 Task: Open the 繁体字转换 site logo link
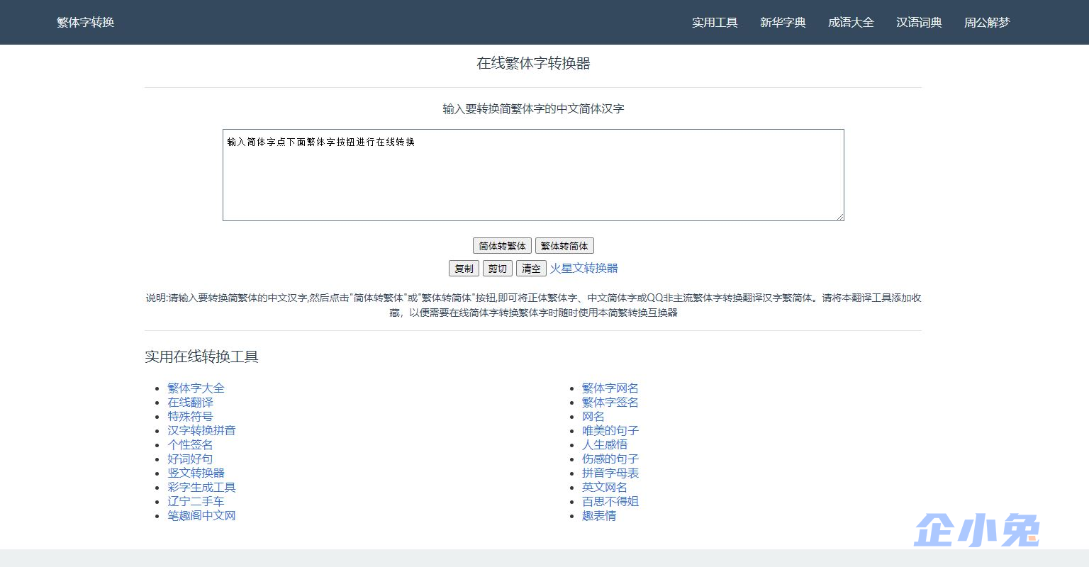tap(85, 22)
